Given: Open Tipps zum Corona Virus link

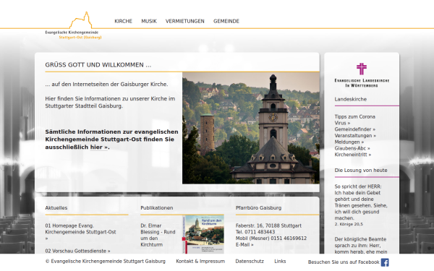Looking at the screenshot, I should (x=355, y=120).
